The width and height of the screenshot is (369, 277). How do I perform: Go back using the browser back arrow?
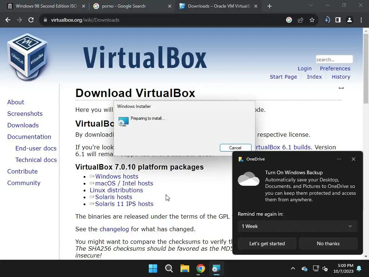pos(8,20)
